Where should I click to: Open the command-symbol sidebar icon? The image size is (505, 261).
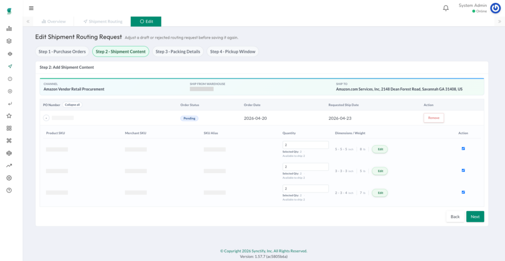pyautogui.click(x=9, y=141)
